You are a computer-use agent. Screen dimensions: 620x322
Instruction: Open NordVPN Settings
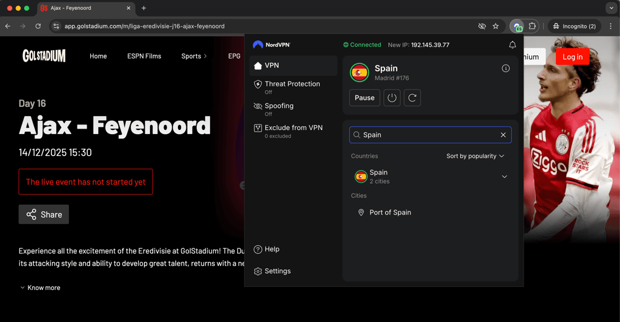[272, 271]
